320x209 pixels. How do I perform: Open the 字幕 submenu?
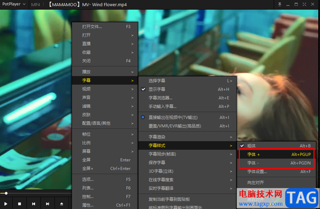(x=105, y=81)
